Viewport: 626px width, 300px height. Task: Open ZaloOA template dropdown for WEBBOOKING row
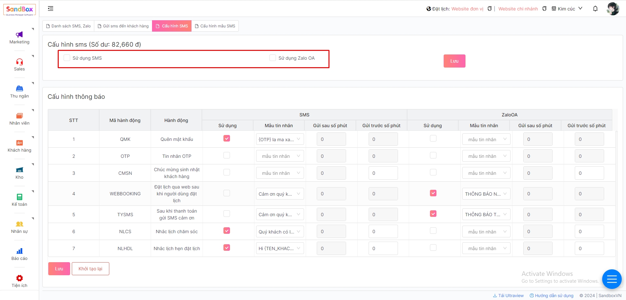(486, 194)
